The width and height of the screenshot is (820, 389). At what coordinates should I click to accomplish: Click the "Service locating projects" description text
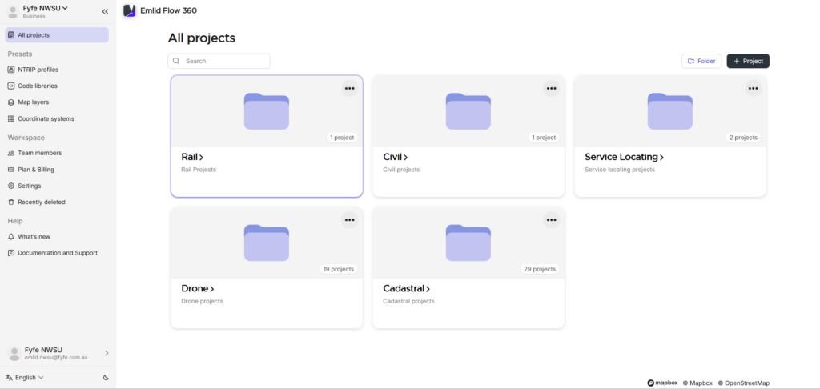point(620,170)
